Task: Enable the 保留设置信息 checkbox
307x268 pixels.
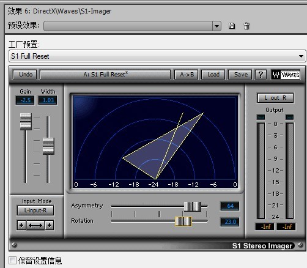Action: tap(13, 260)
